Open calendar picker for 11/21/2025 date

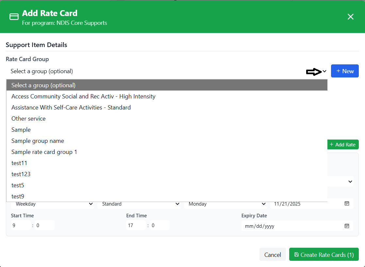coord(347,204)
